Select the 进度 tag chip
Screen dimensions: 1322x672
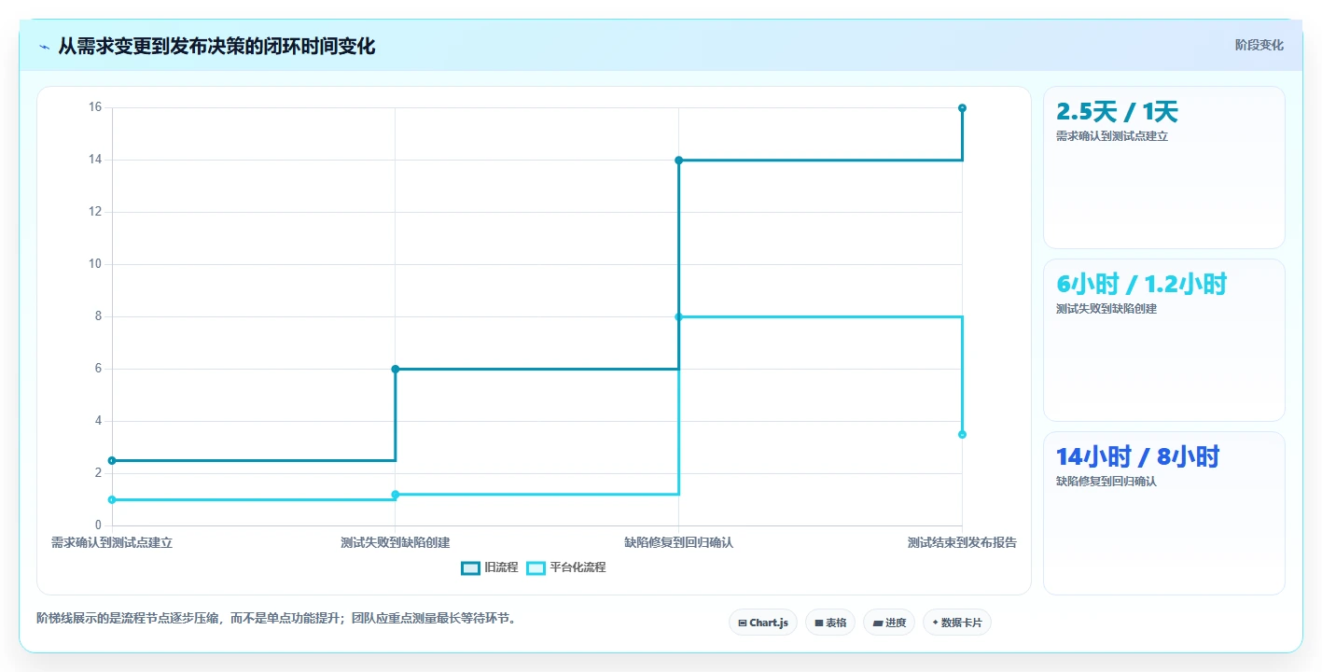889,623
